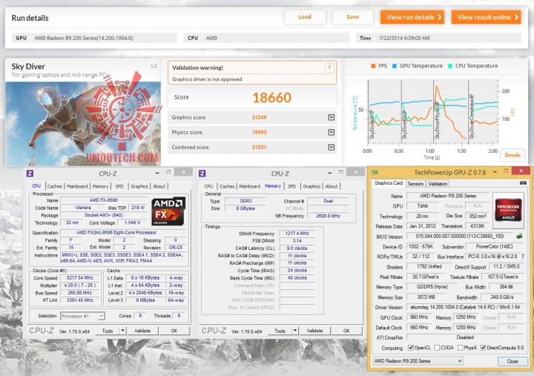Switch to Caches tab in left CPU-Z window

tap(54, 186)
